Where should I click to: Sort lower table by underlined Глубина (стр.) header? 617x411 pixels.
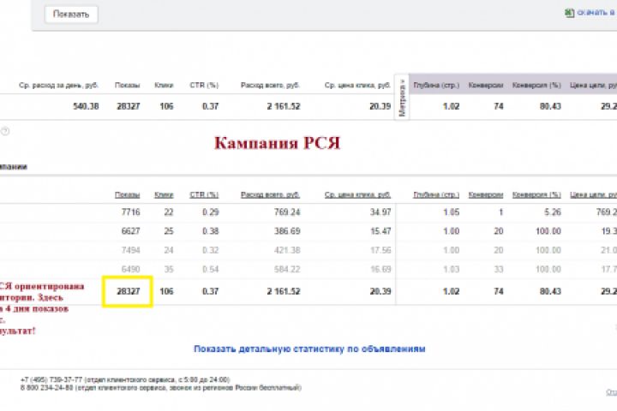(x=436, y=194)
